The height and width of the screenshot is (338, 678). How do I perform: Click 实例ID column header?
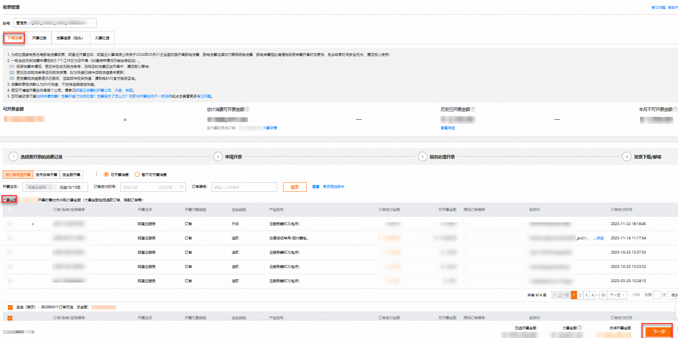(534, 210)
